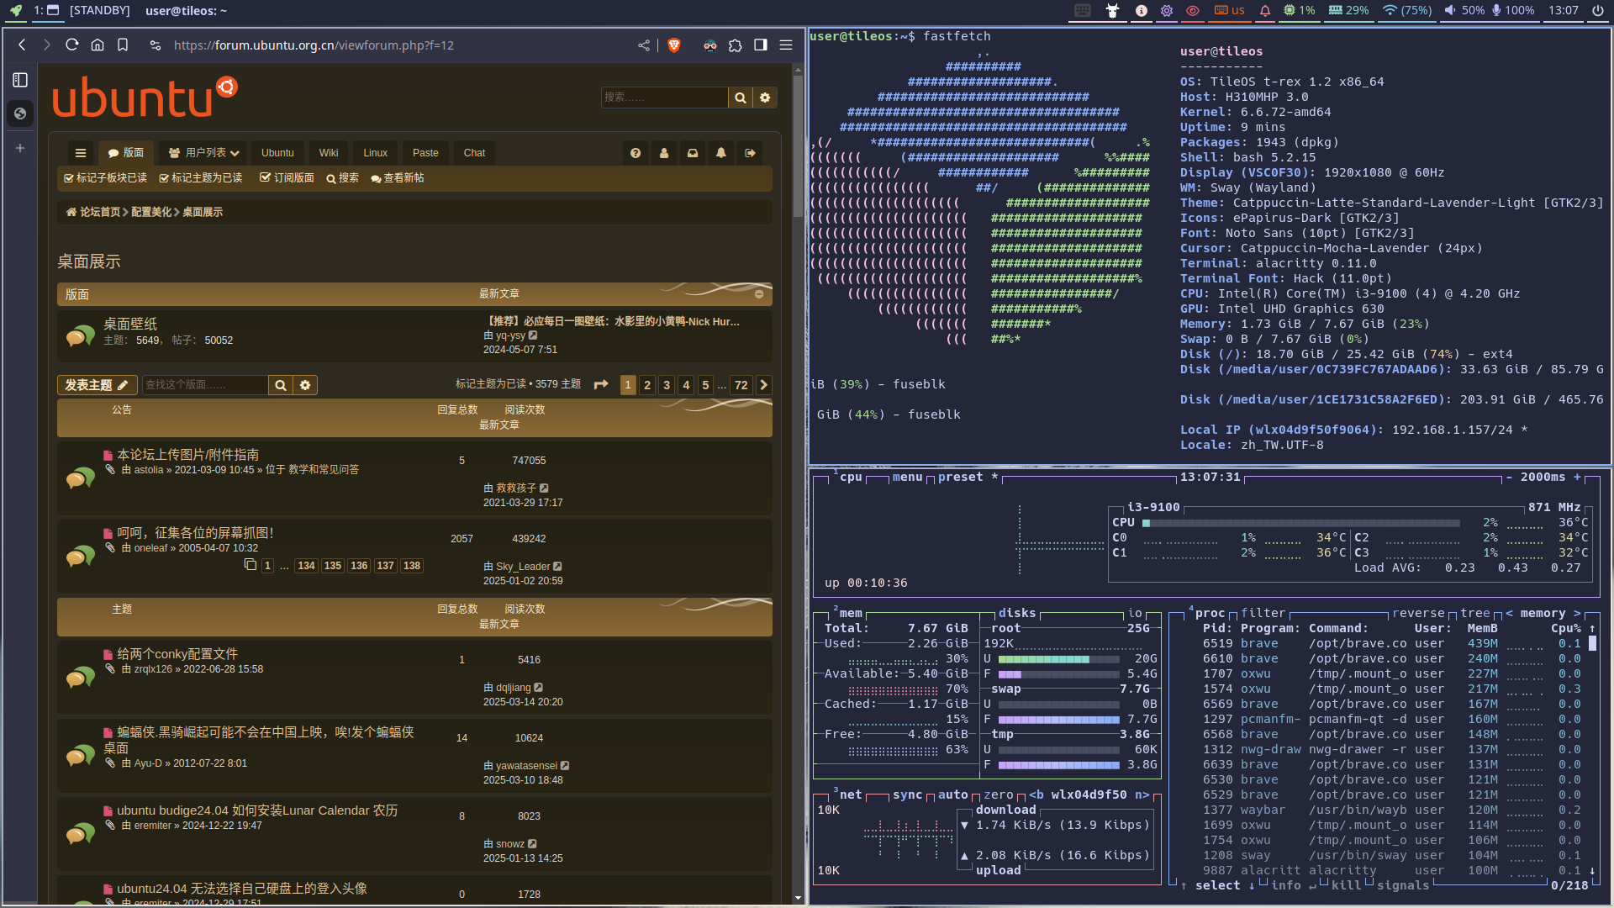Click 查看新帖 view new posts link
This screenshot has width=1614, height=908.
coord(398,178)
